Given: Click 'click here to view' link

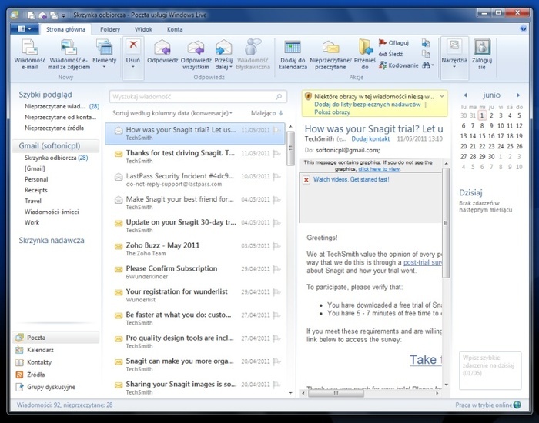Looking at the screenshot, I should 379,169.
